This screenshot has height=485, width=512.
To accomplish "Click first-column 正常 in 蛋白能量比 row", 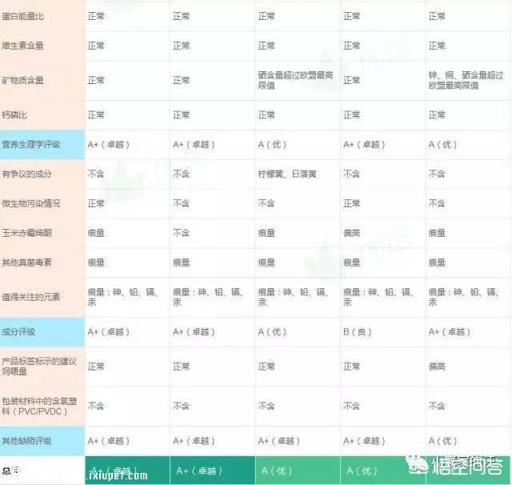I will [96, 16].
